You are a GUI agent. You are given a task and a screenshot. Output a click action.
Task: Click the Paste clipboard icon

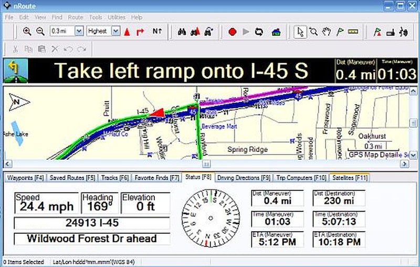[41, 49]
